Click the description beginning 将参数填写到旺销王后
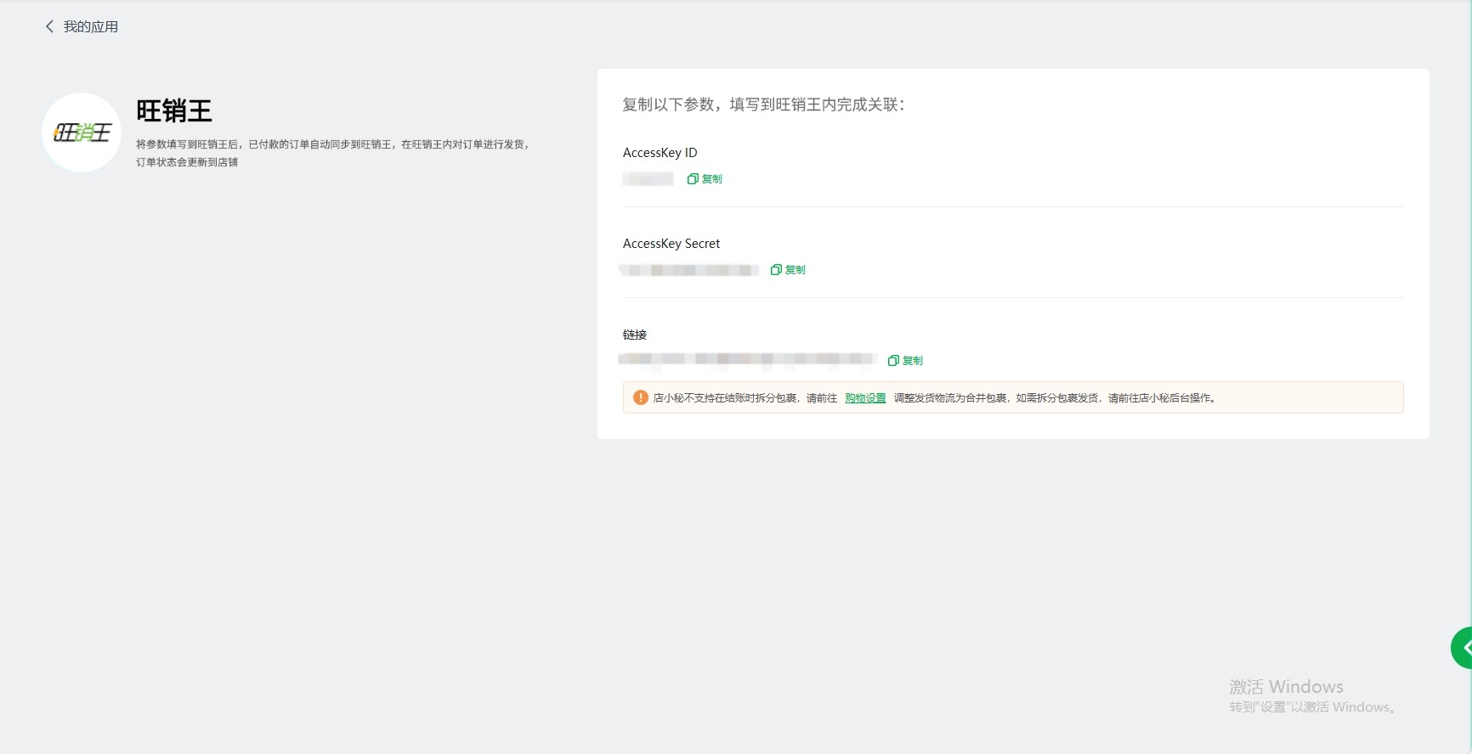This screenshot has height=754, width=1472. [332, 144]
